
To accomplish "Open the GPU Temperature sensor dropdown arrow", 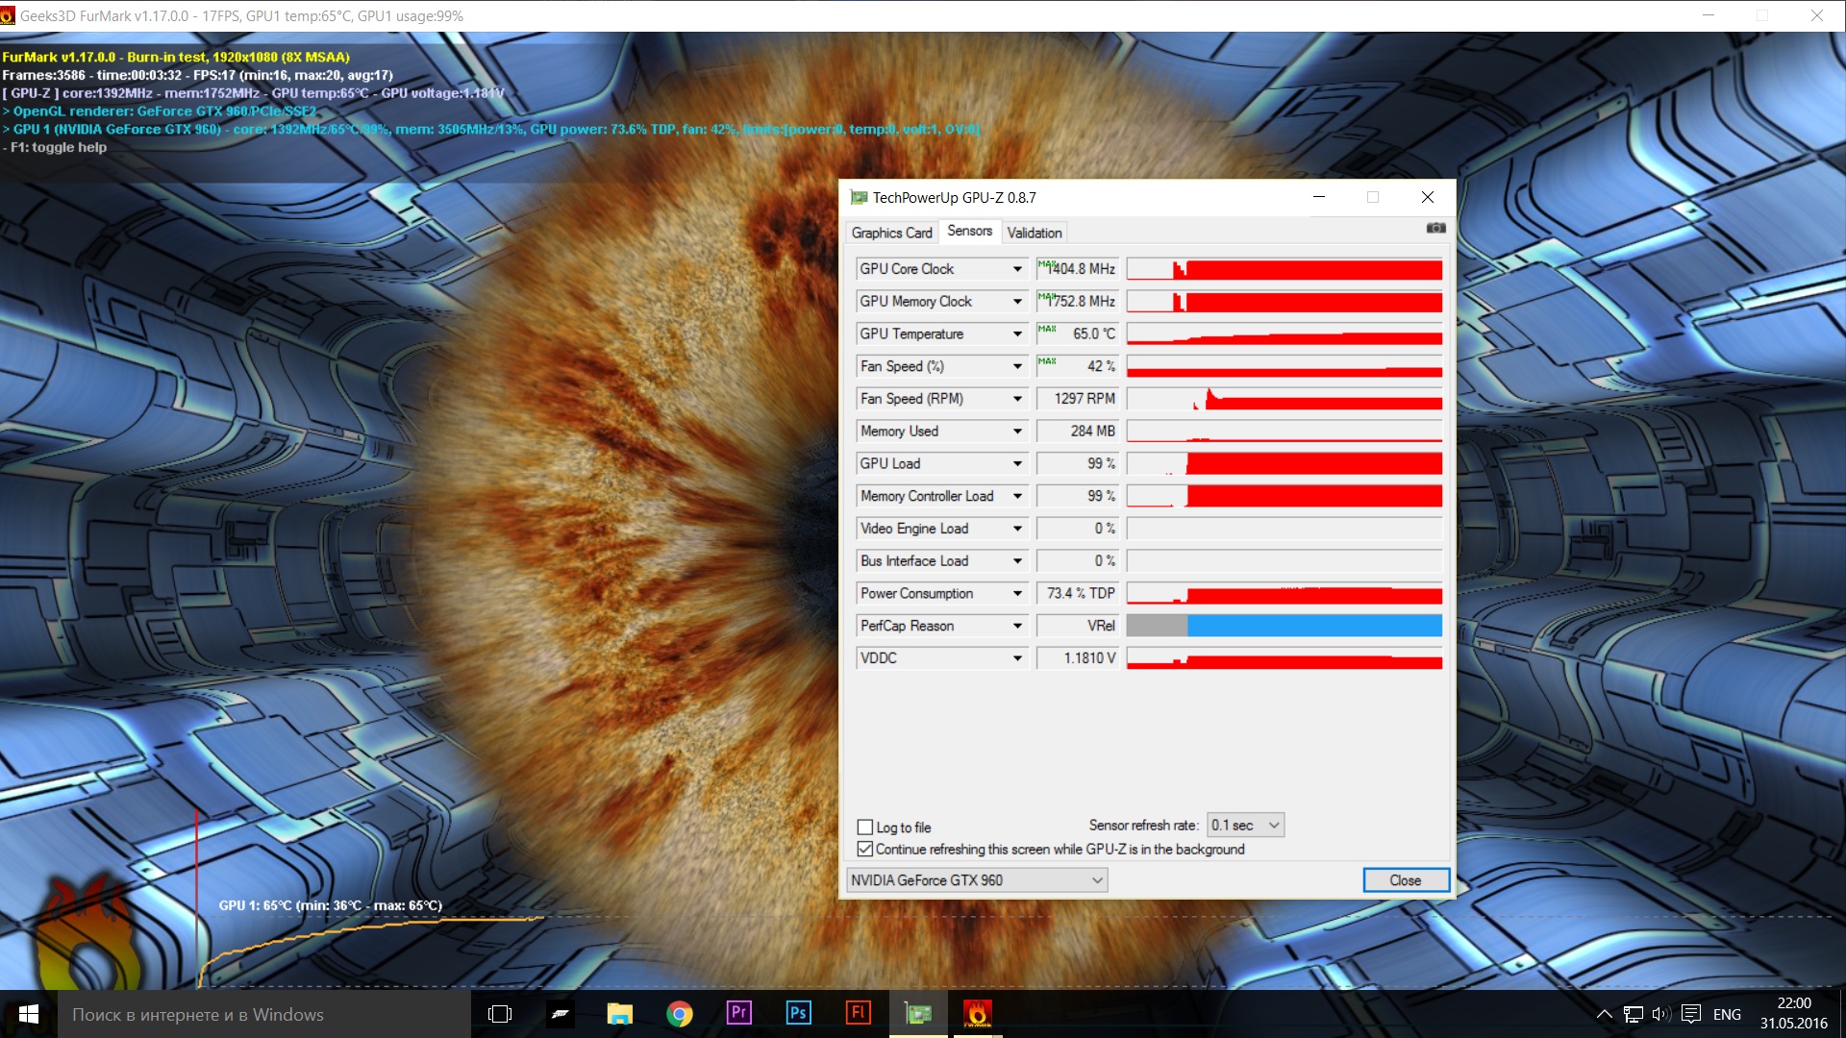I will click(x=1017, y=334).
